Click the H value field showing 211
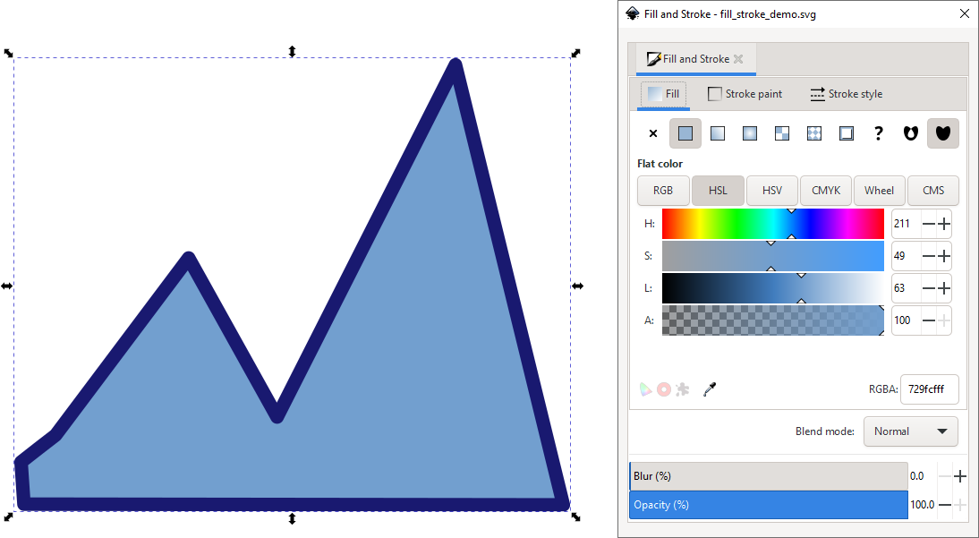 click(x=906, y=224)
